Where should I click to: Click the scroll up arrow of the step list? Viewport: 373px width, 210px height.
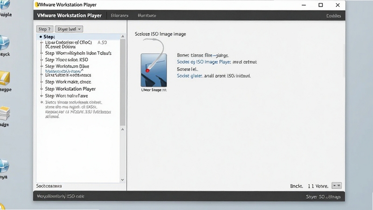(123, 36)
